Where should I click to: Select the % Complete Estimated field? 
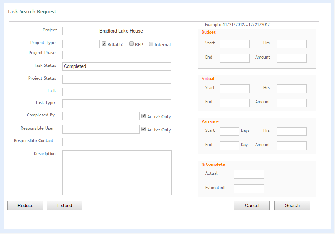coord(249,189)
